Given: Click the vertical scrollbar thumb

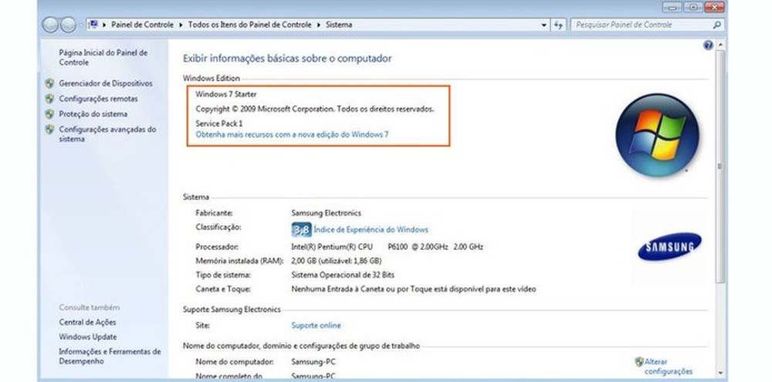Looking at the screenshot, I should coord(720,166).
